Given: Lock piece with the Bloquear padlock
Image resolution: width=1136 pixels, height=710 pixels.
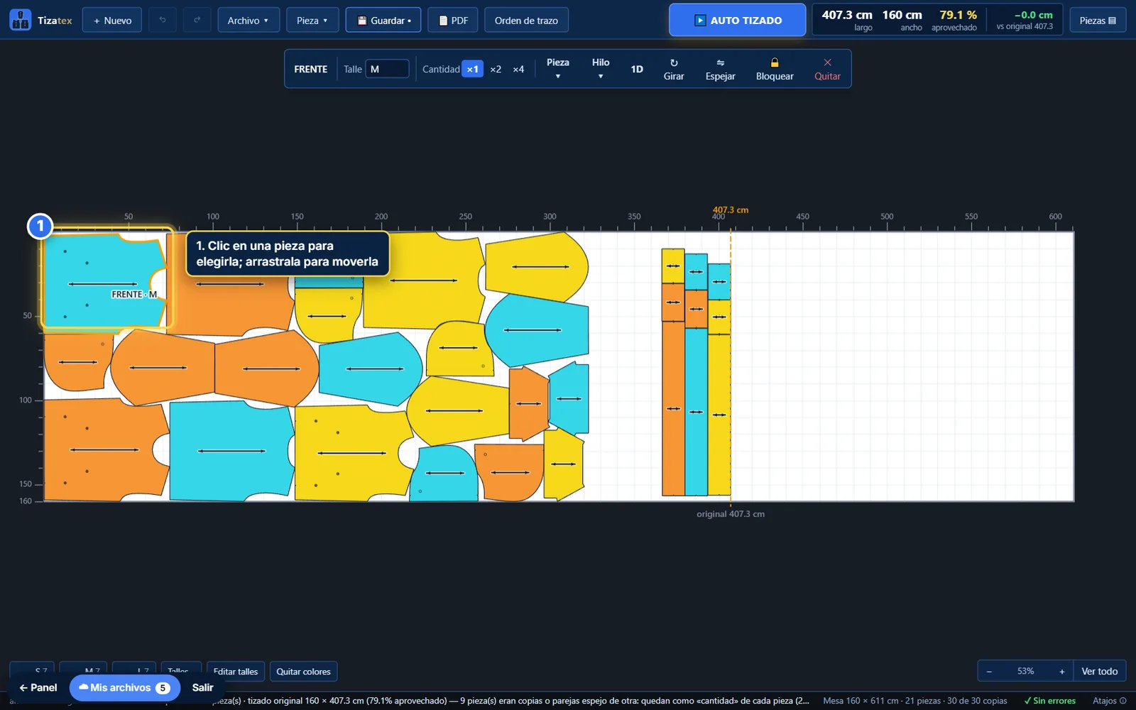Looking at the screenshot, I should pos(775,69).
